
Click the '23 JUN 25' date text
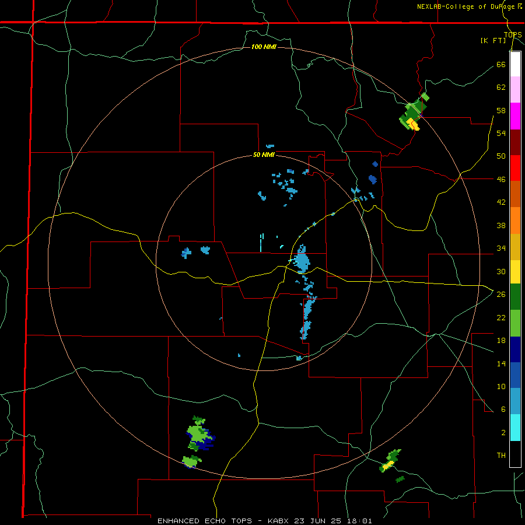point(319,521)
